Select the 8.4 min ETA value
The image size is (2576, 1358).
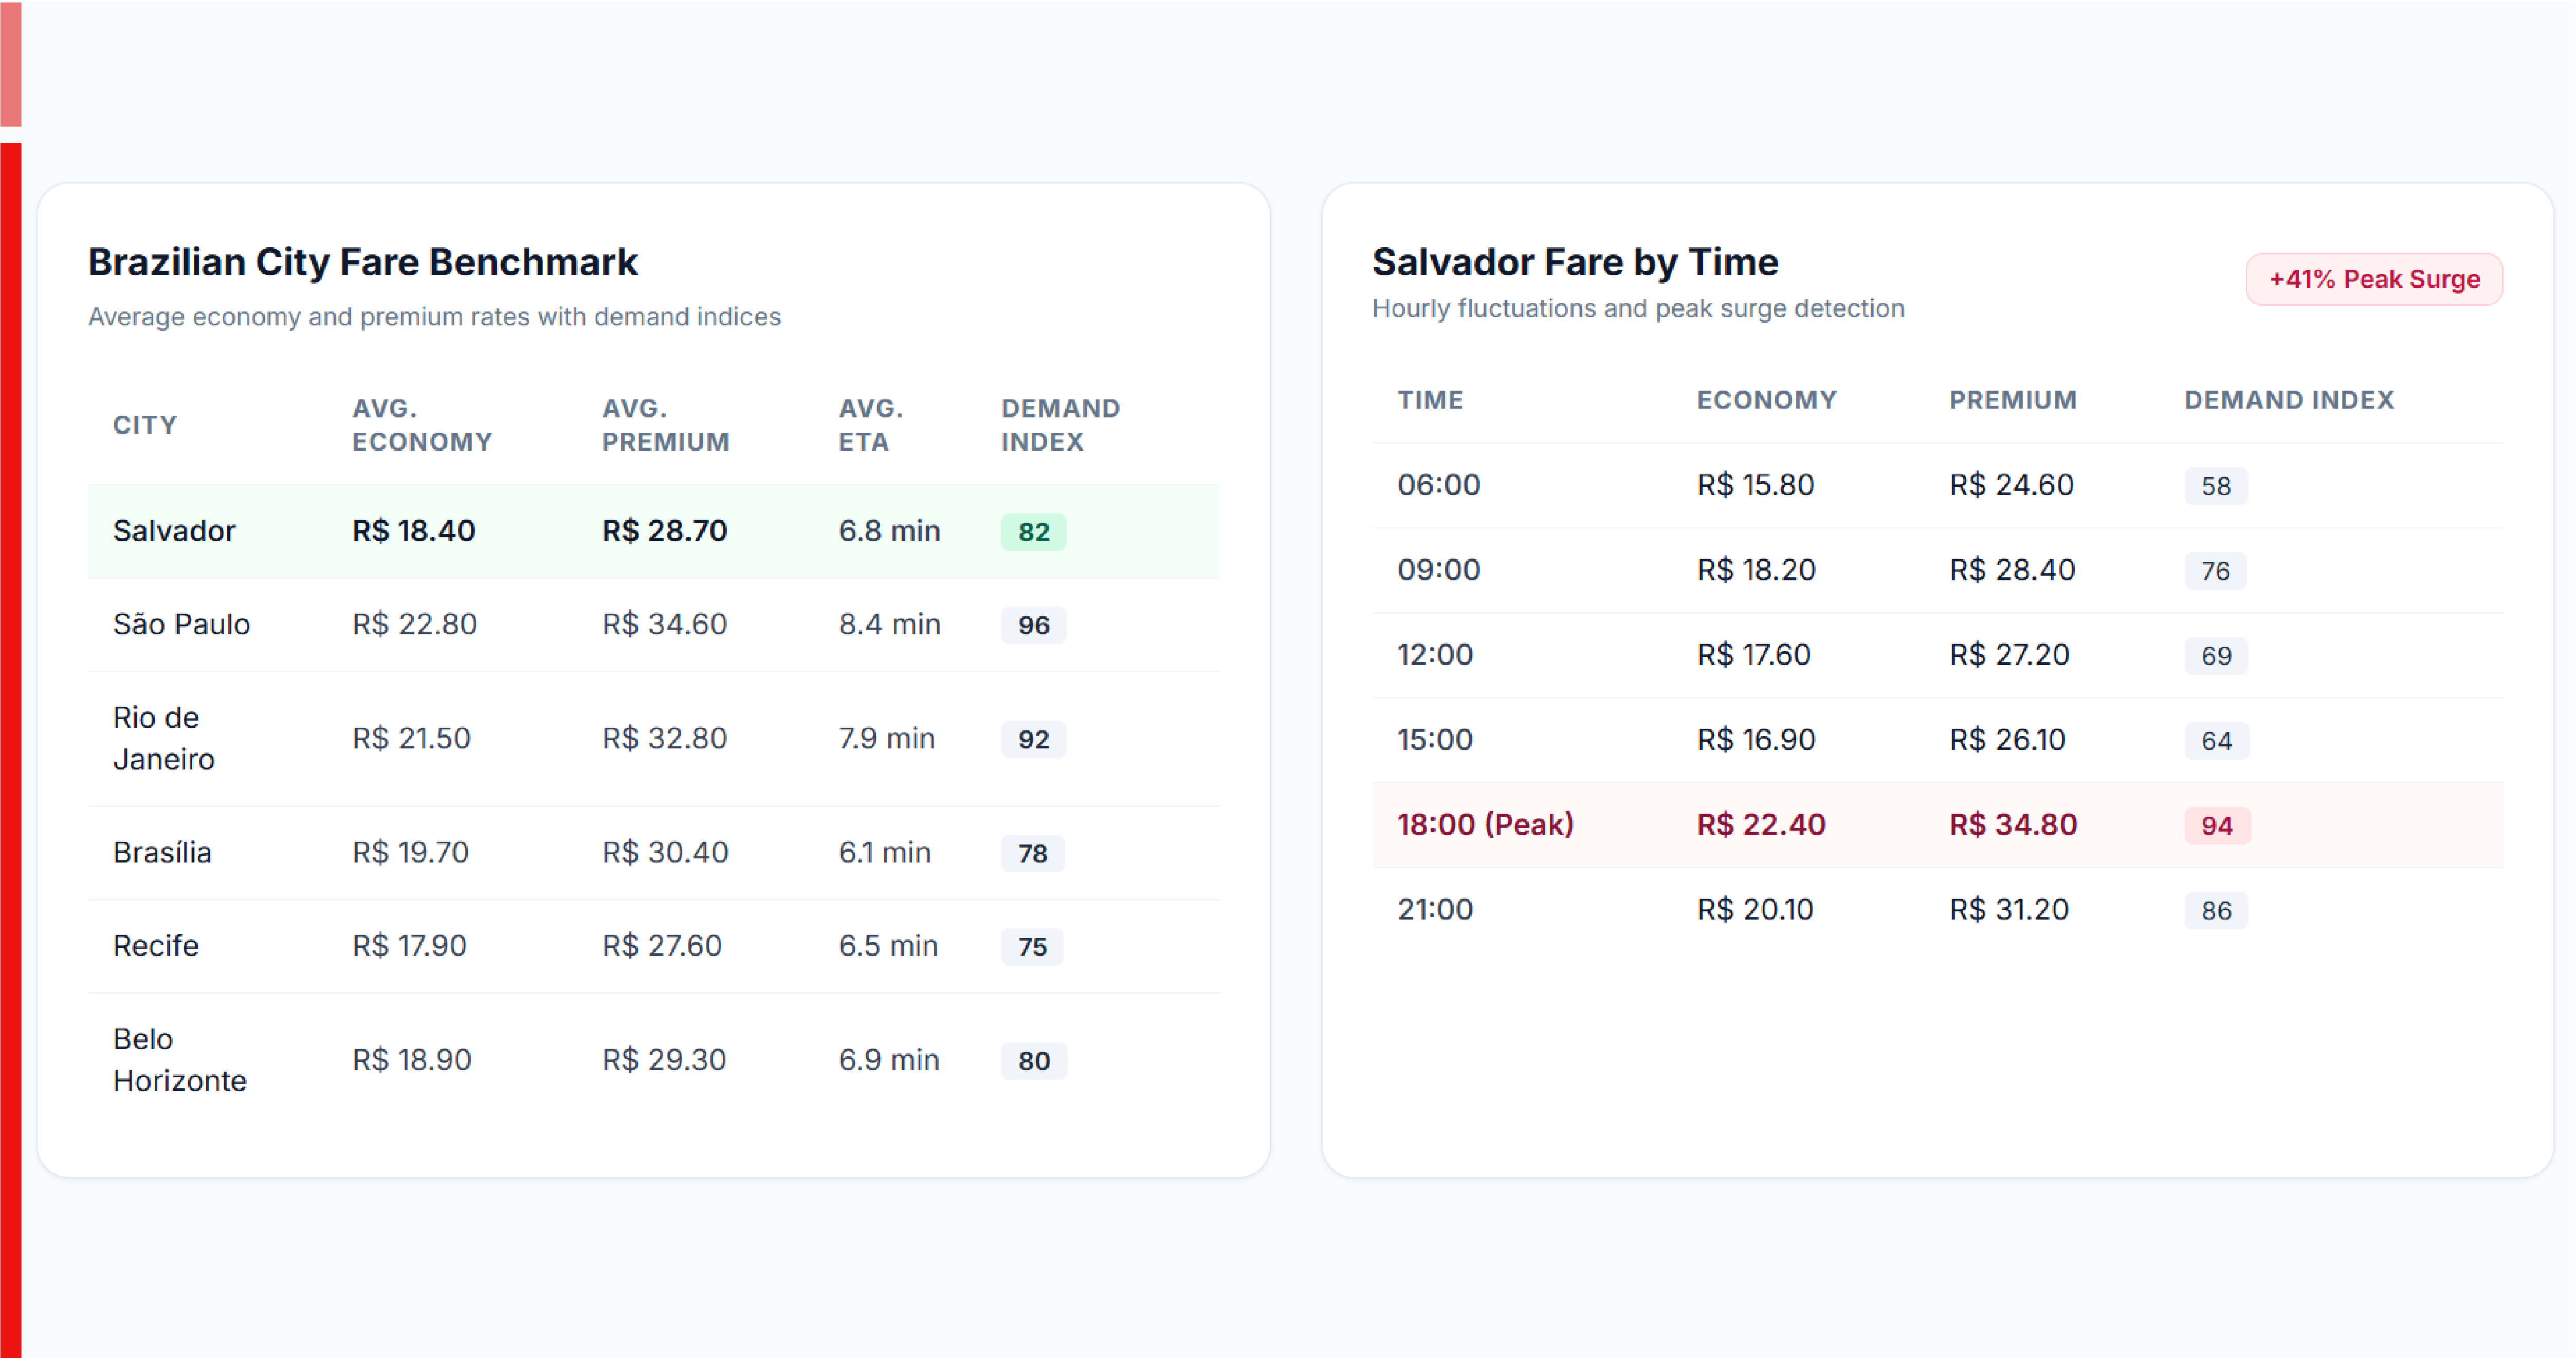[889, 624]
